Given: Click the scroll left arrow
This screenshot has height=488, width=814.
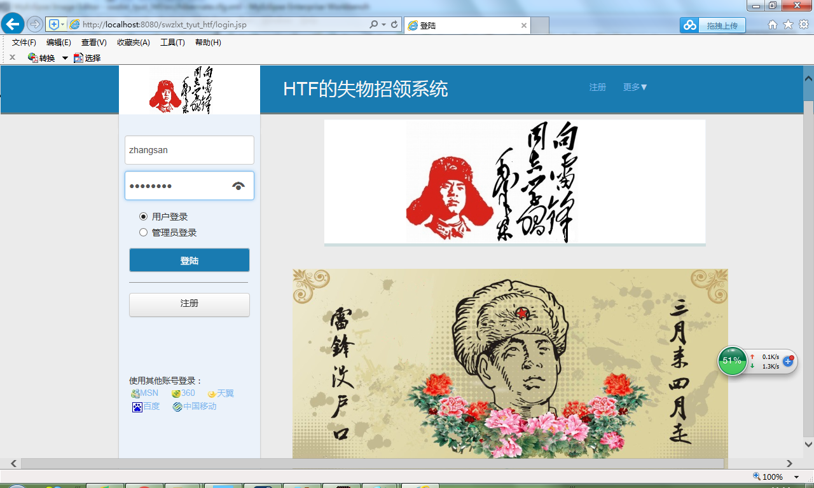Looking at the screenshot, I should (12, 464).
